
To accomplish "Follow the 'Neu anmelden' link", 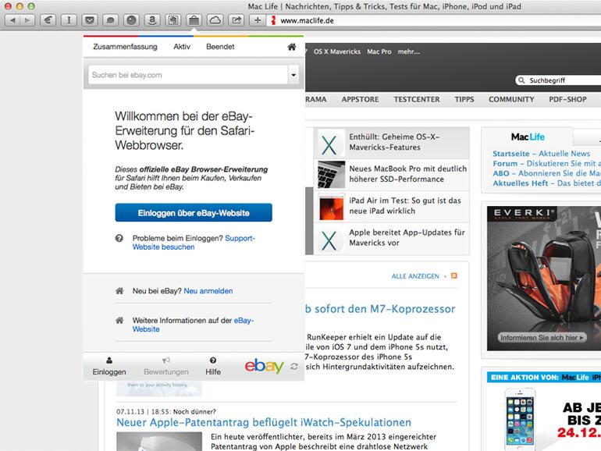I will 208,291.
